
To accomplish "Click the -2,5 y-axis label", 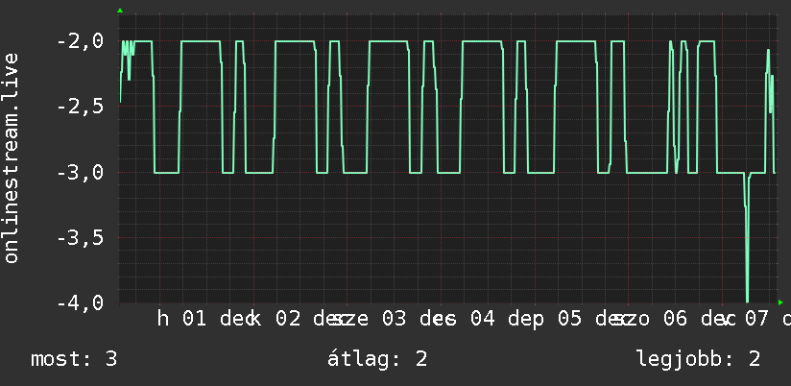I will [81, 107].
